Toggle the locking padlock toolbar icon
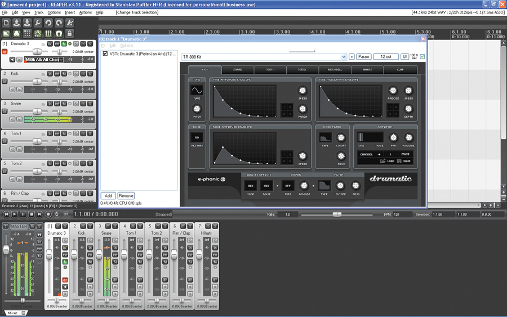 [x=69, y=33]
